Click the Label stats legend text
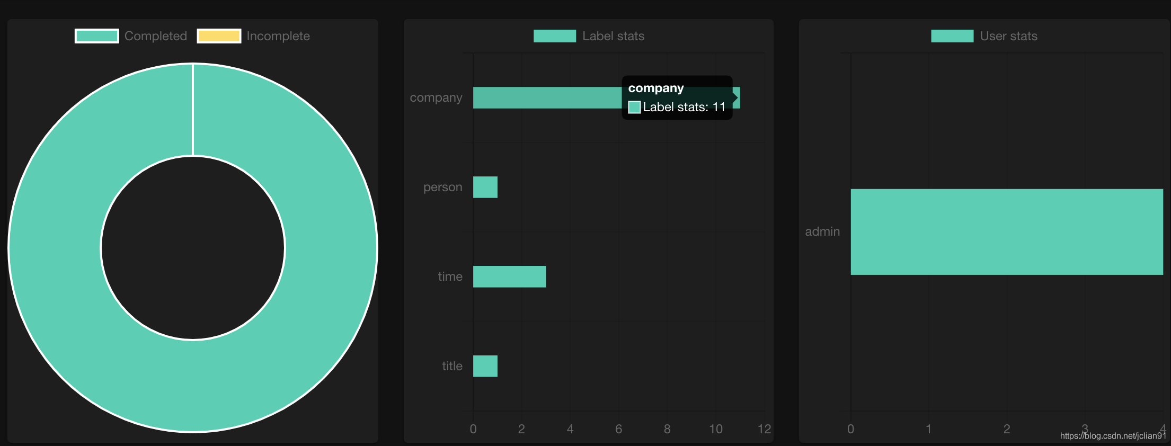 coord(614,36)
